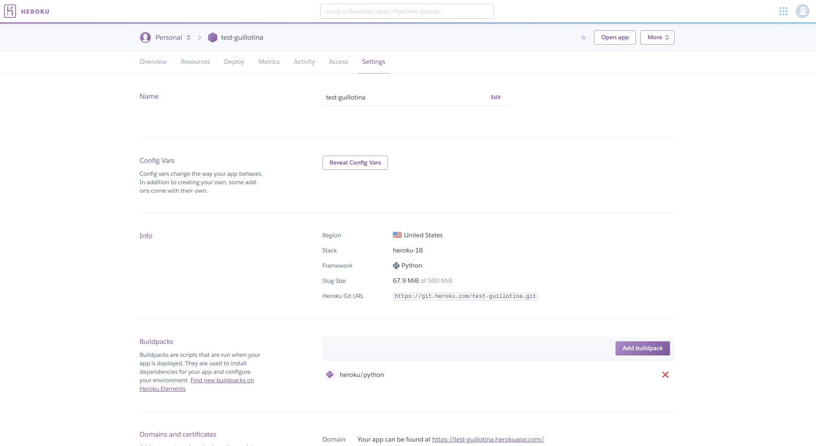Click the Heroku logo icon
The image size is (816, 446).
point(10,11)
